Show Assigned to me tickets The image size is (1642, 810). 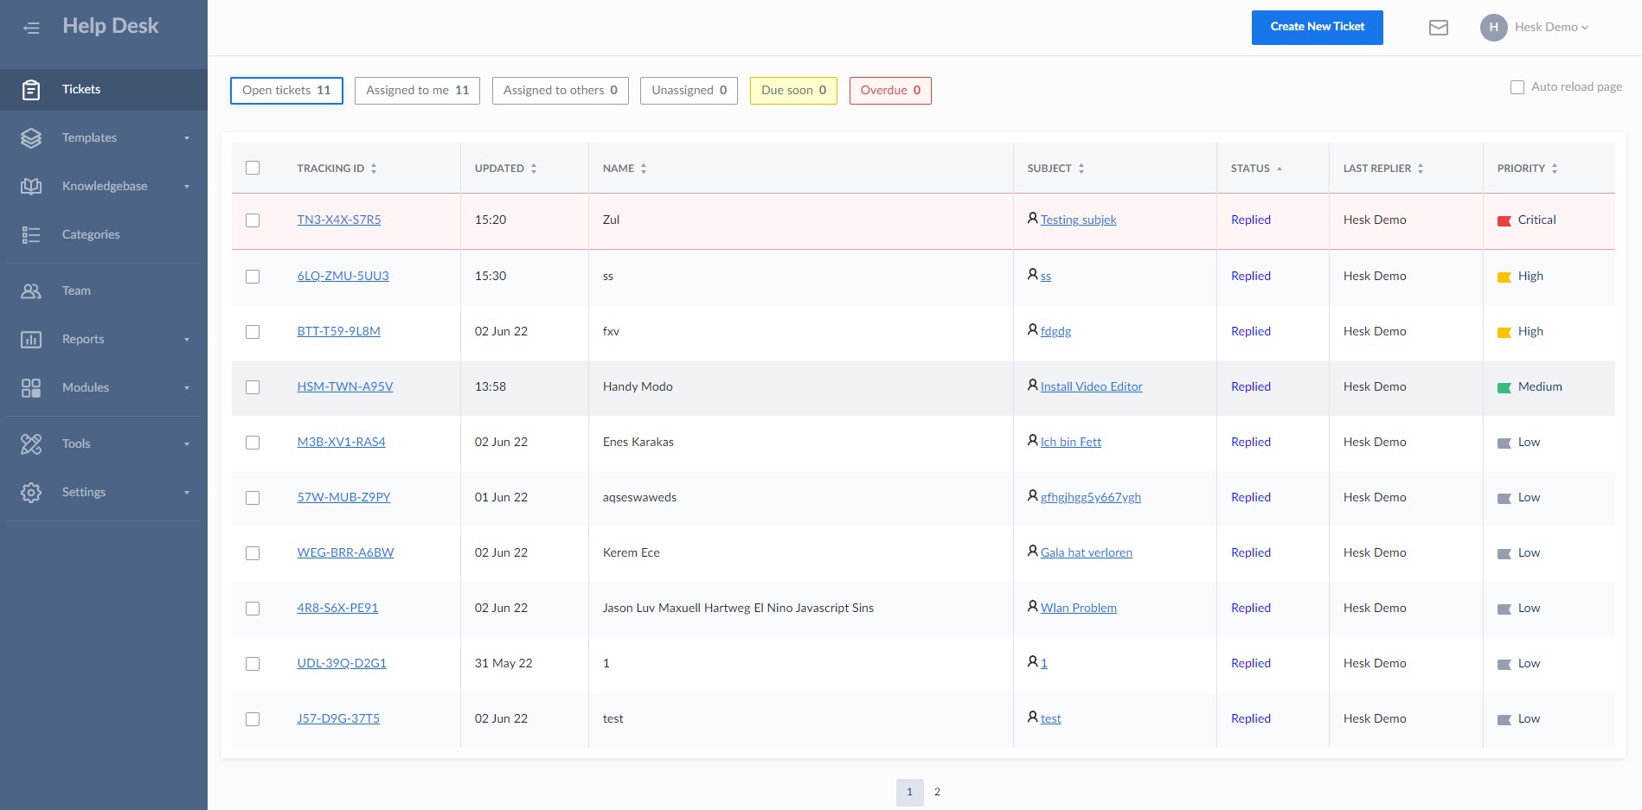tap(417, 91)
